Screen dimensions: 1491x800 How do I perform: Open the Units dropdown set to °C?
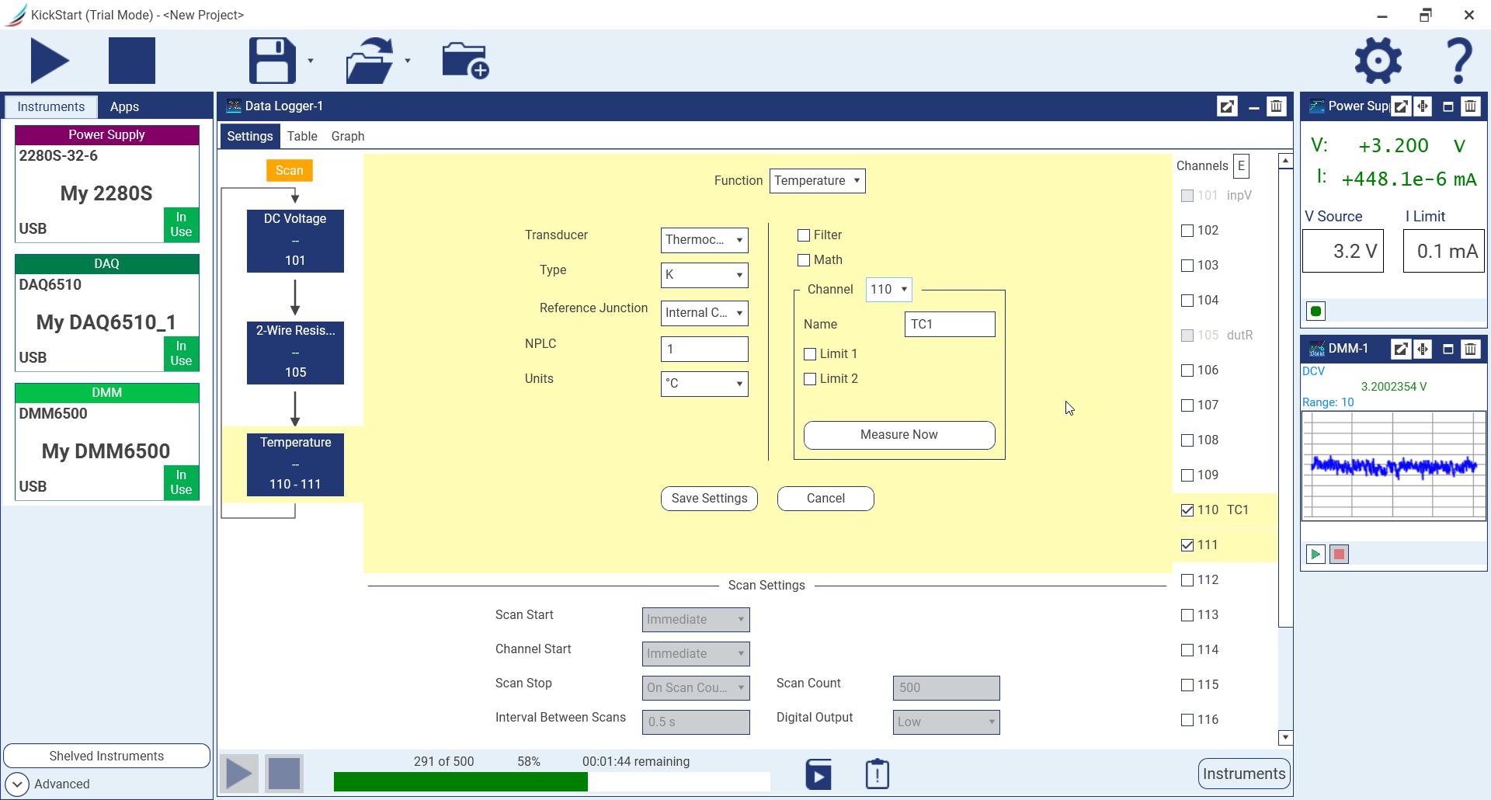click(x=704, y=384)
